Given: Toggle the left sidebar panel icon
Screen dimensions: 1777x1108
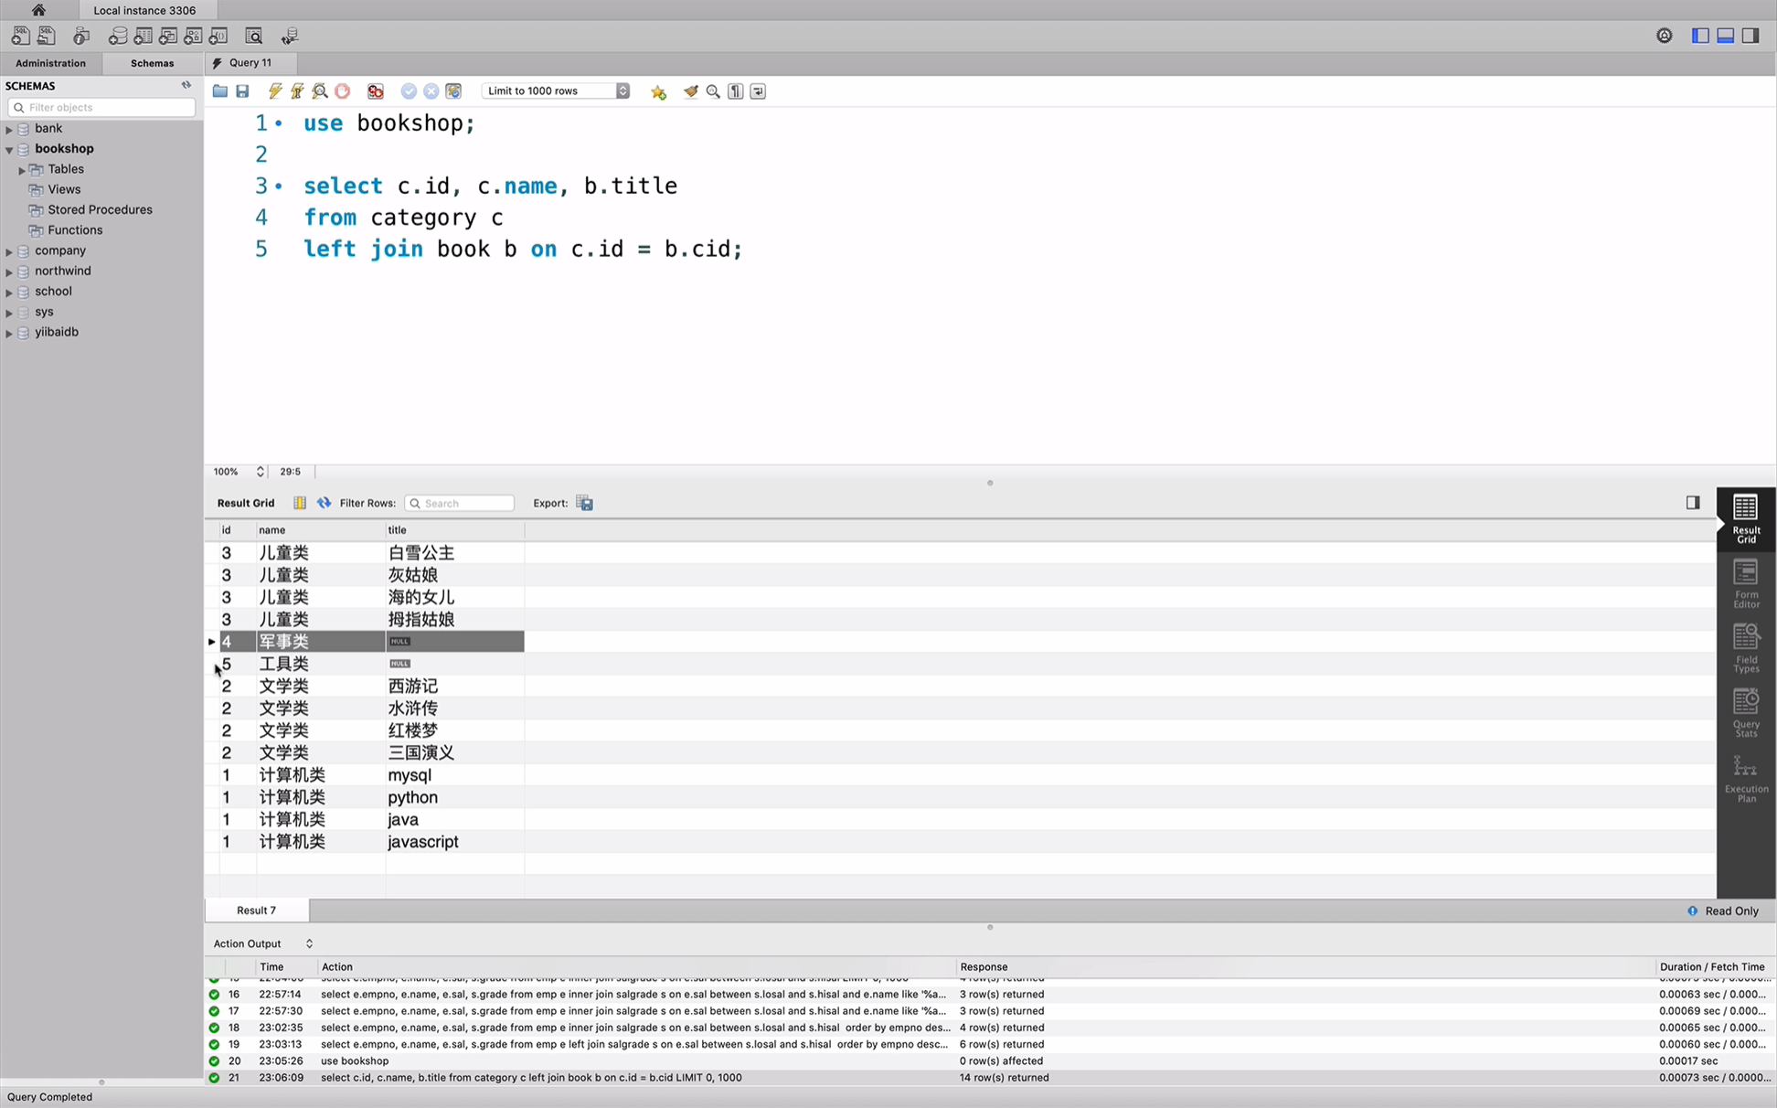Looking at the screenshot, I should click(1700, 36).
